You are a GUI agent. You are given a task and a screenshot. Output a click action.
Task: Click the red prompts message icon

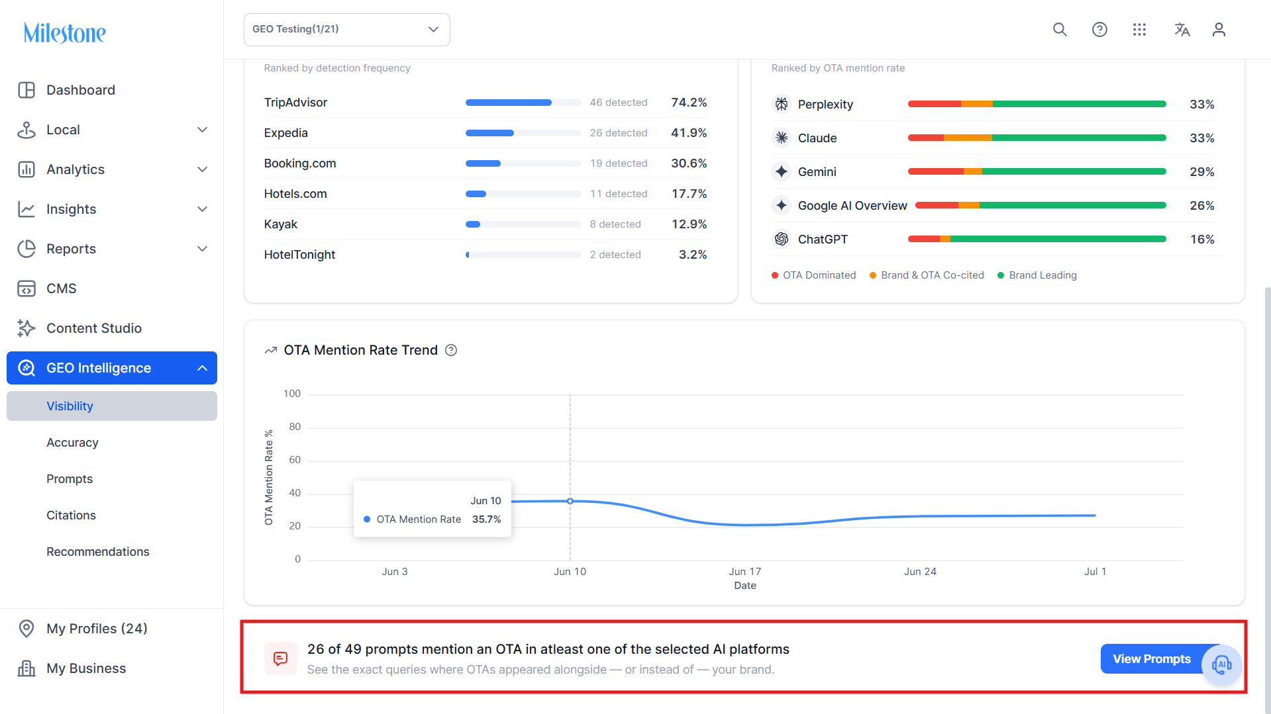pos(281,658)
